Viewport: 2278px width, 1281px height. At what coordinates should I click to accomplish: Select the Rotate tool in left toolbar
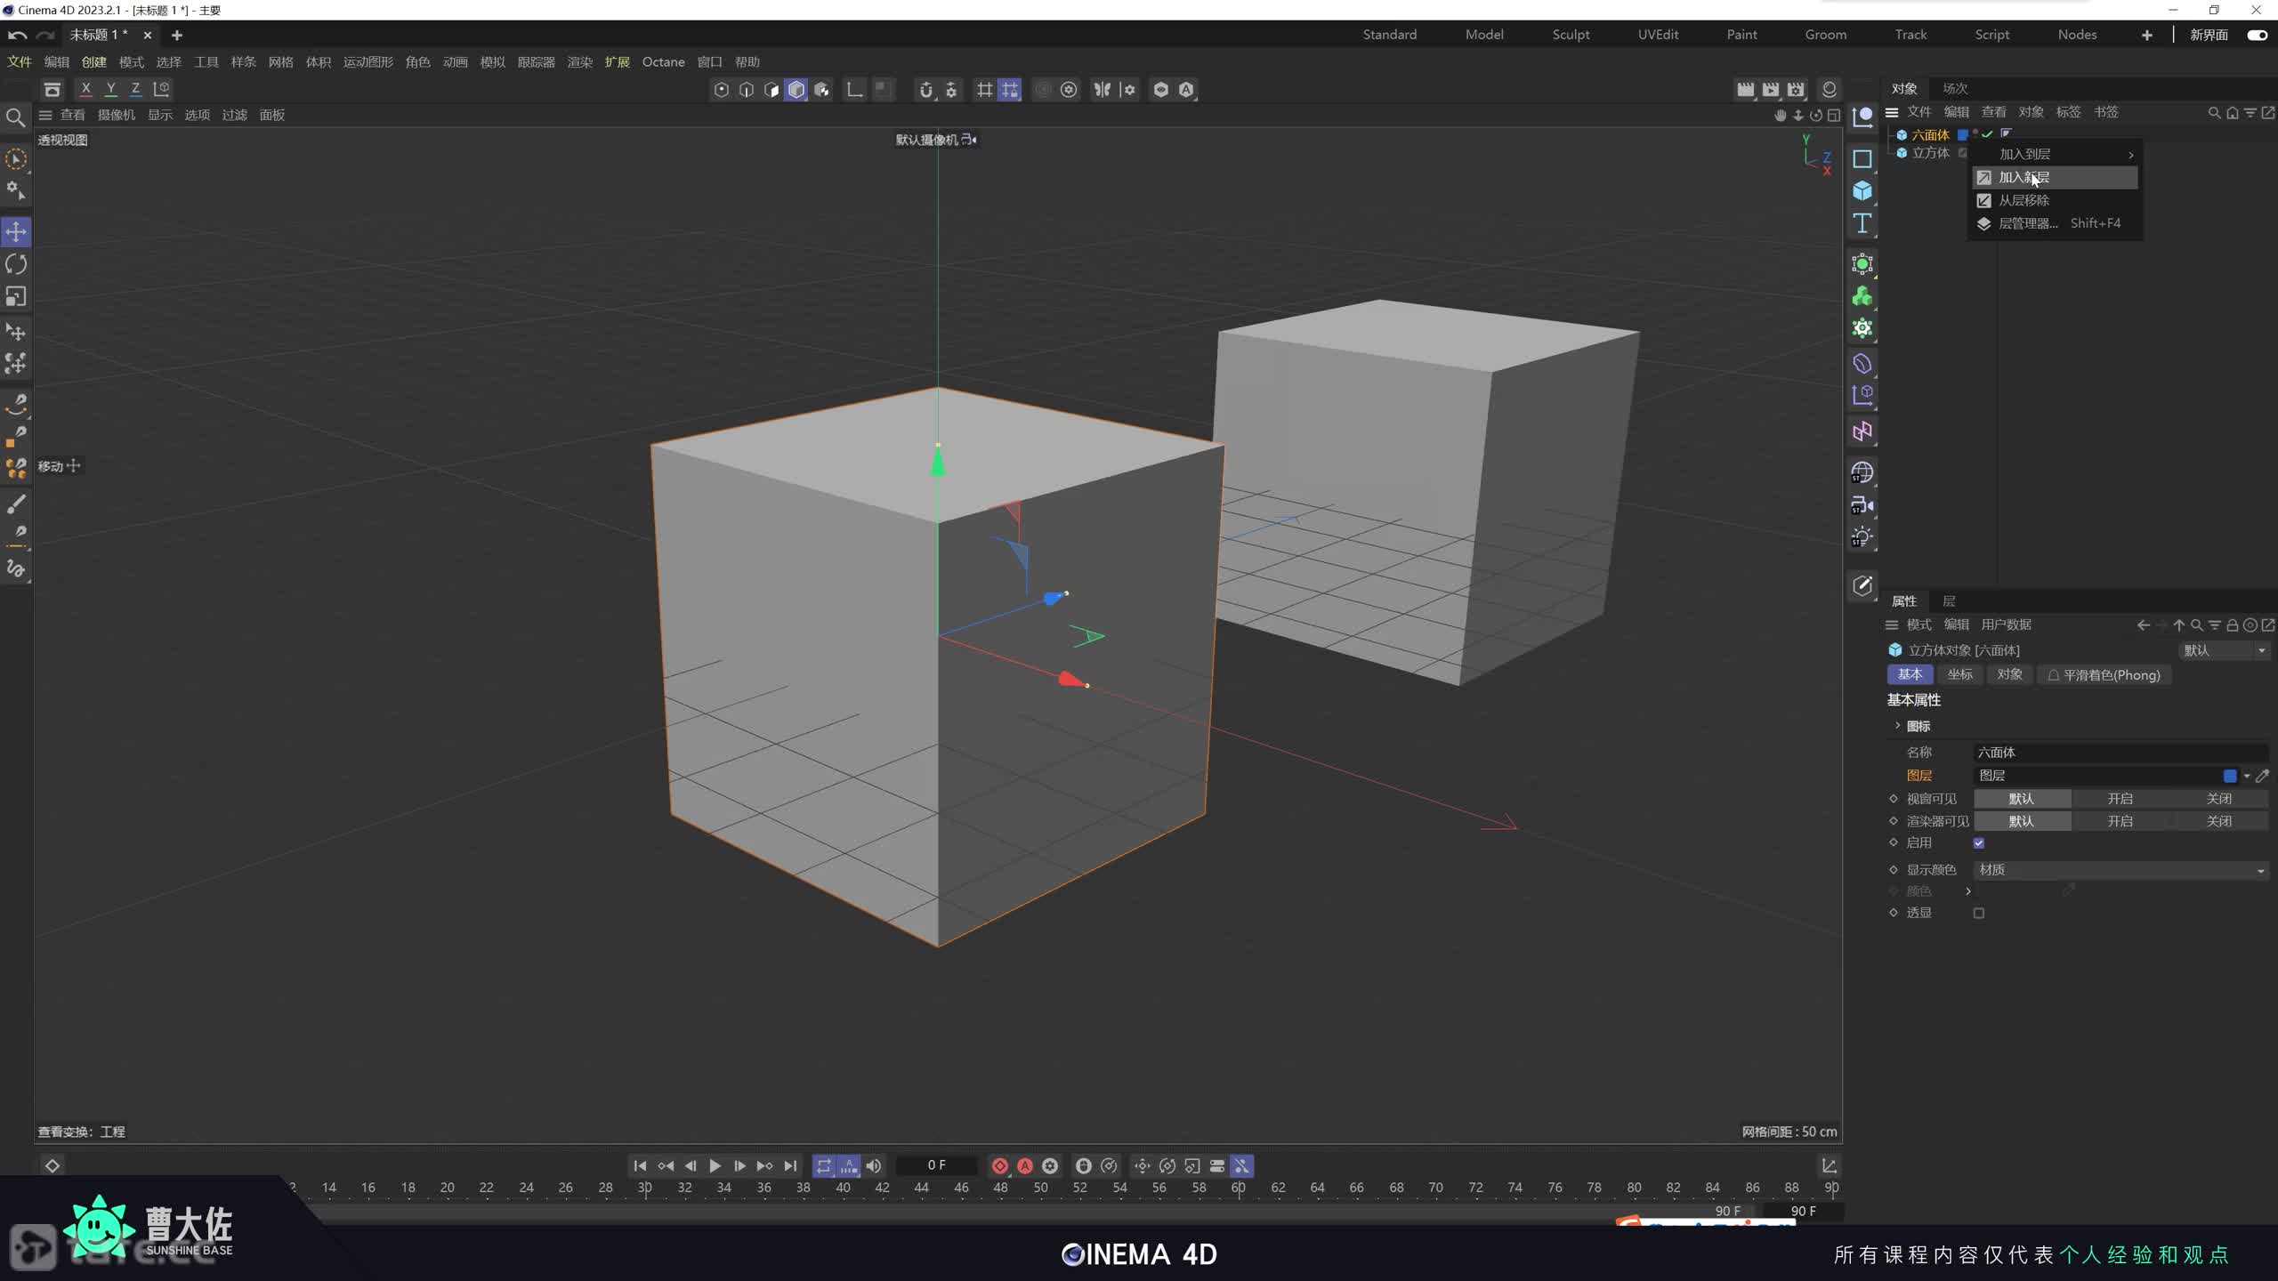coord(16,264)
